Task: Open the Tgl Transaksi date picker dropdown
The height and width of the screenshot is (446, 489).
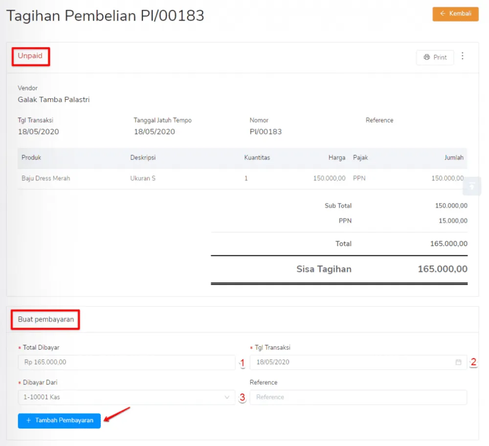Action: (x=358, y=362)
